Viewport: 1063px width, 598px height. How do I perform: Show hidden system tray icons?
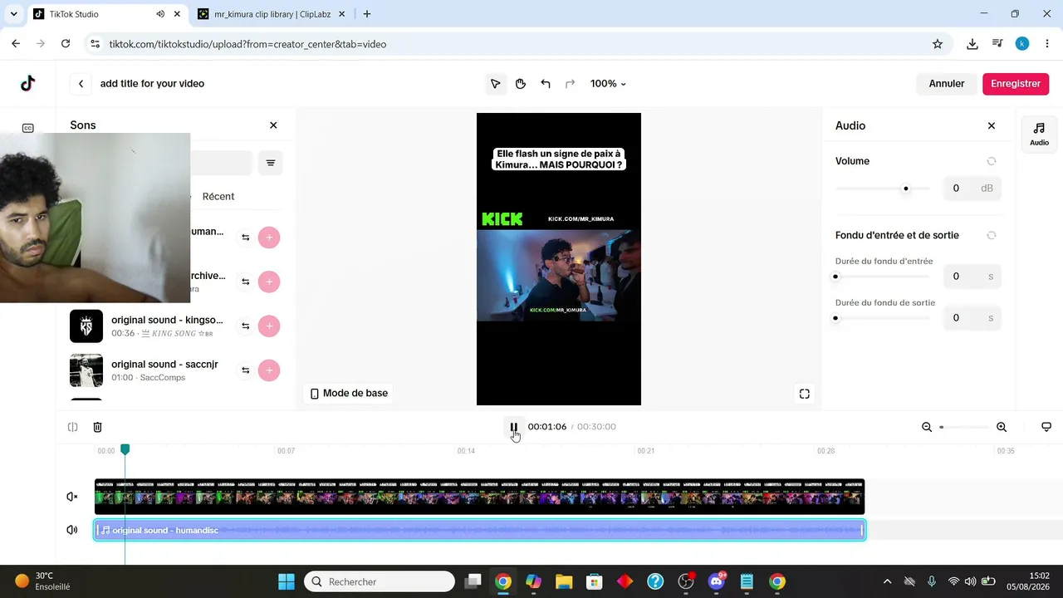click(x=887, y=581)
